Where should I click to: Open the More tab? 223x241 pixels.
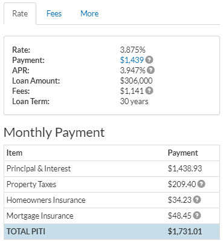[x=89, y=14]
